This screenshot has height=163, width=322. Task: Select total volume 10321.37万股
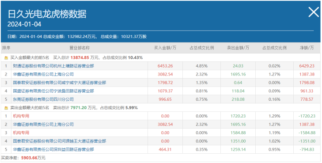(134, 37)
